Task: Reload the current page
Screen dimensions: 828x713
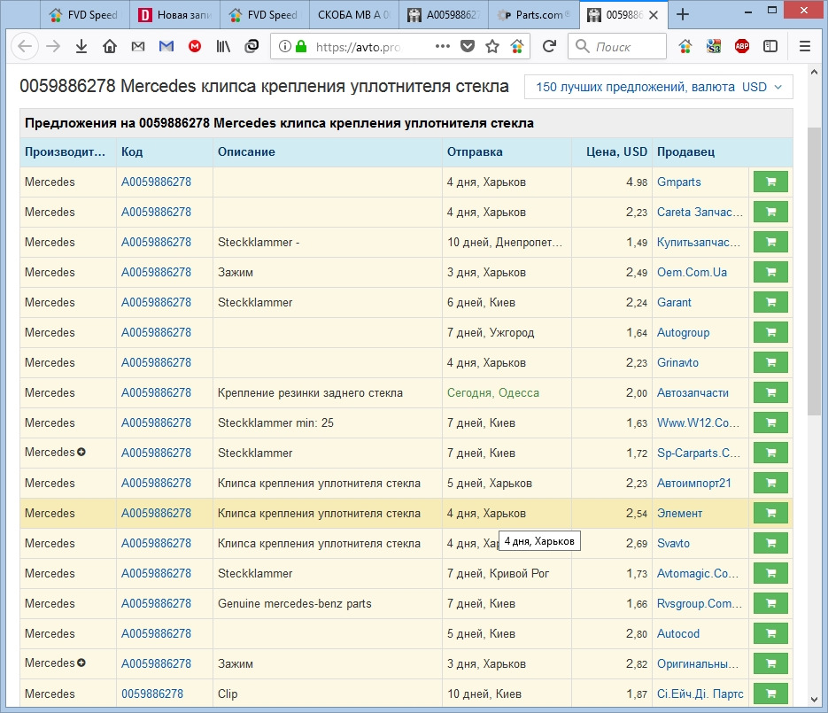Action: (x=549, y=46)
